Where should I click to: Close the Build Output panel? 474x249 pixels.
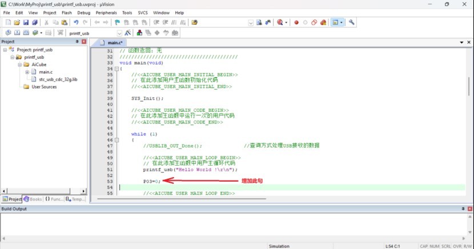pyautogui.click(x=470, y=209)
